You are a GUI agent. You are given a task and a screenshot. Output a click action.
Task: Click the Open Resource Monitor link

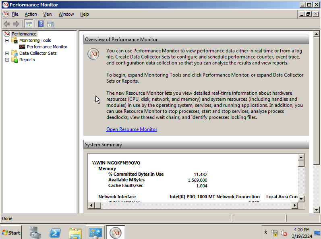(132, 129)
